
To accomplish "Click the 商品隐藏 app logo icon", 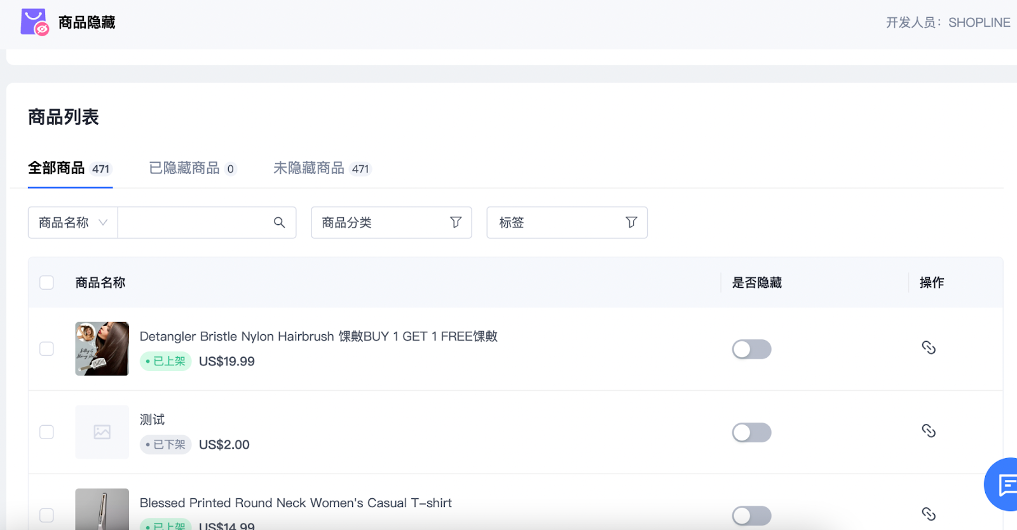I will click(x=34, y=22).
